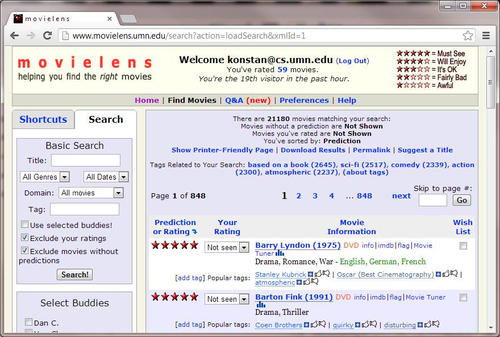This screenshot has height=337, width=500.
Task: Open the Domain All movies dropdown
Action: (91, 193)
